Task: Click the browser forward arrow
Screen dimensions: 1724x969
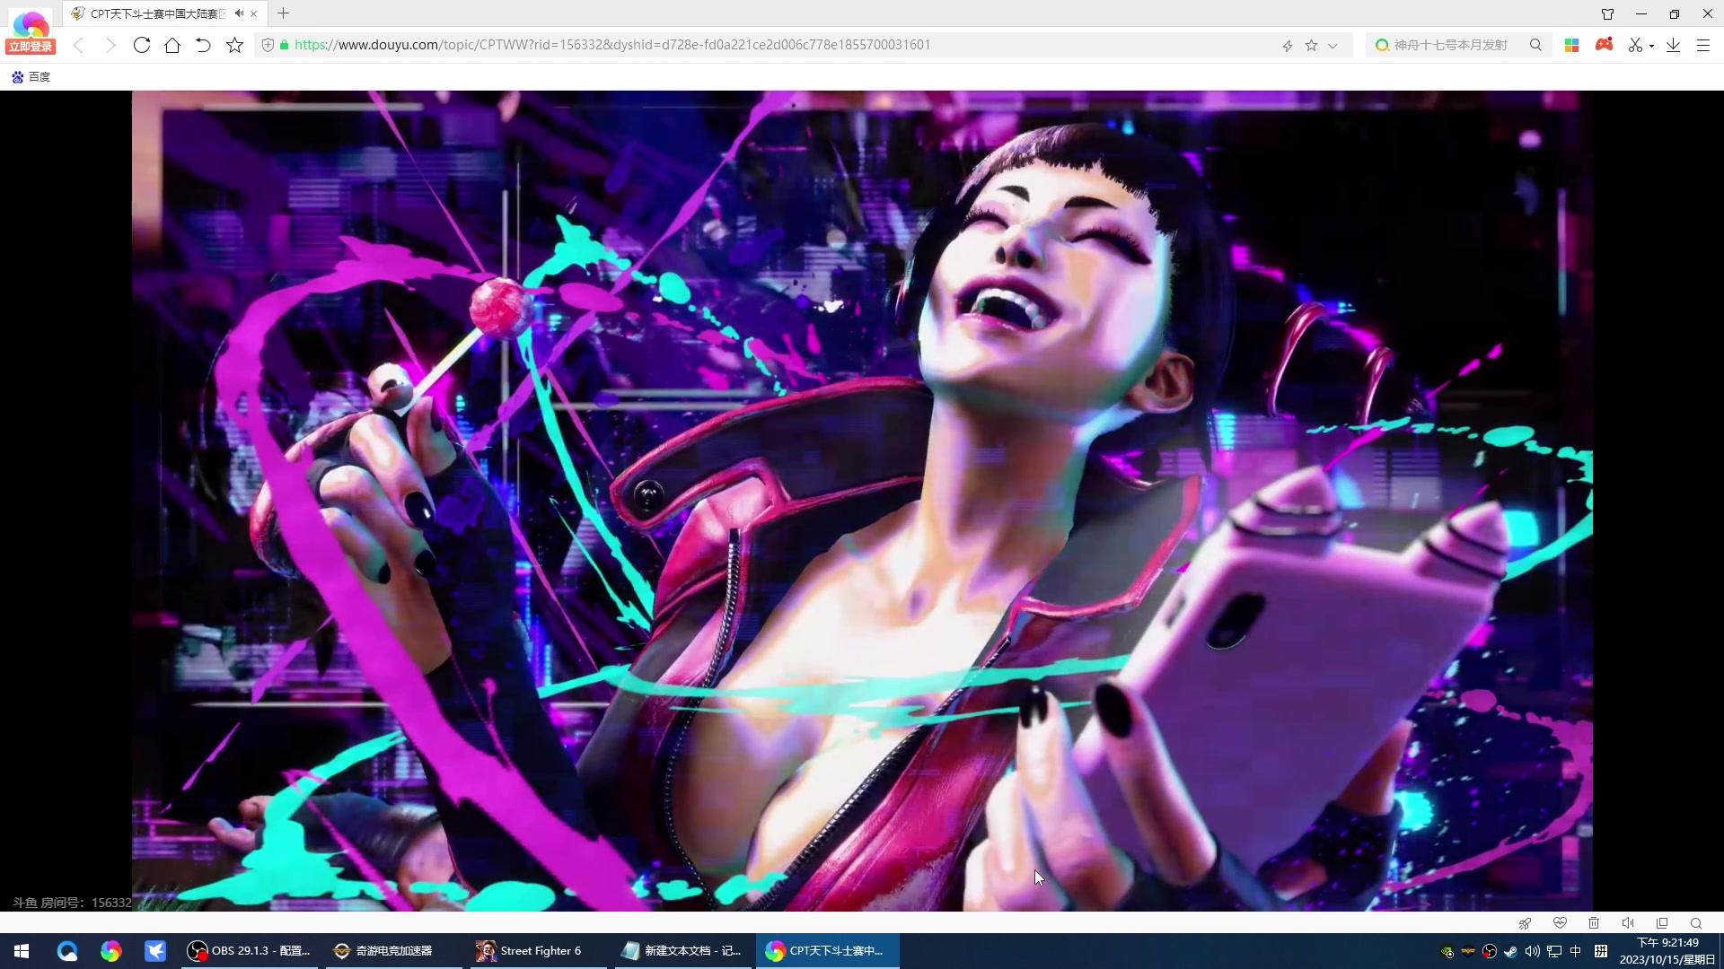Action: 110,45
